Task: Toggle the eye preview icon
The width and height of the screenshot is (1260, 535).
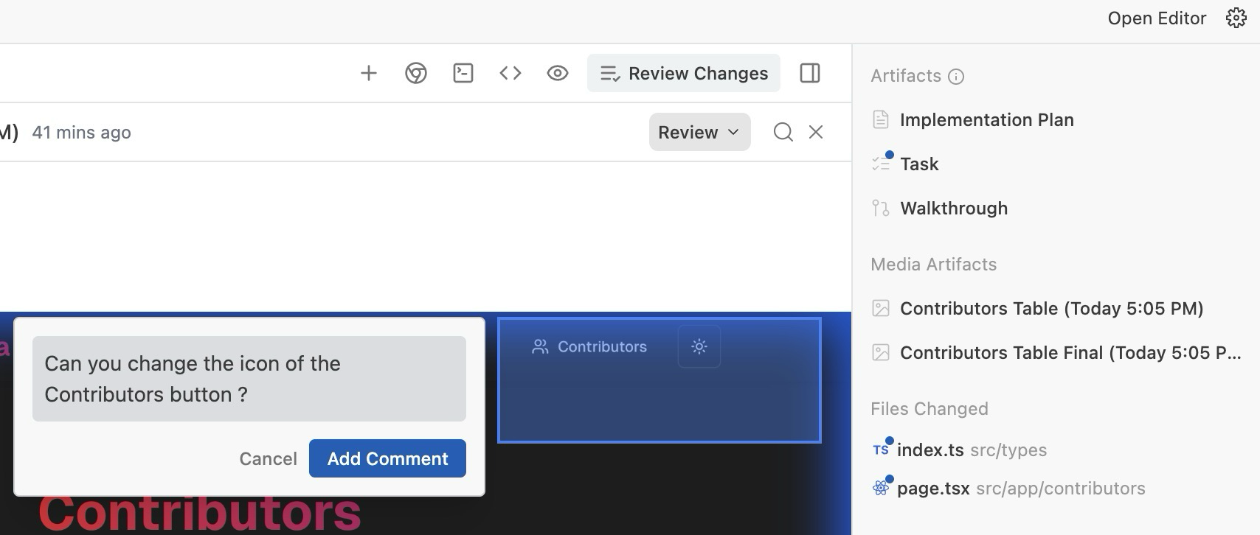Action: pyautogui.click(x=558, y=73)
